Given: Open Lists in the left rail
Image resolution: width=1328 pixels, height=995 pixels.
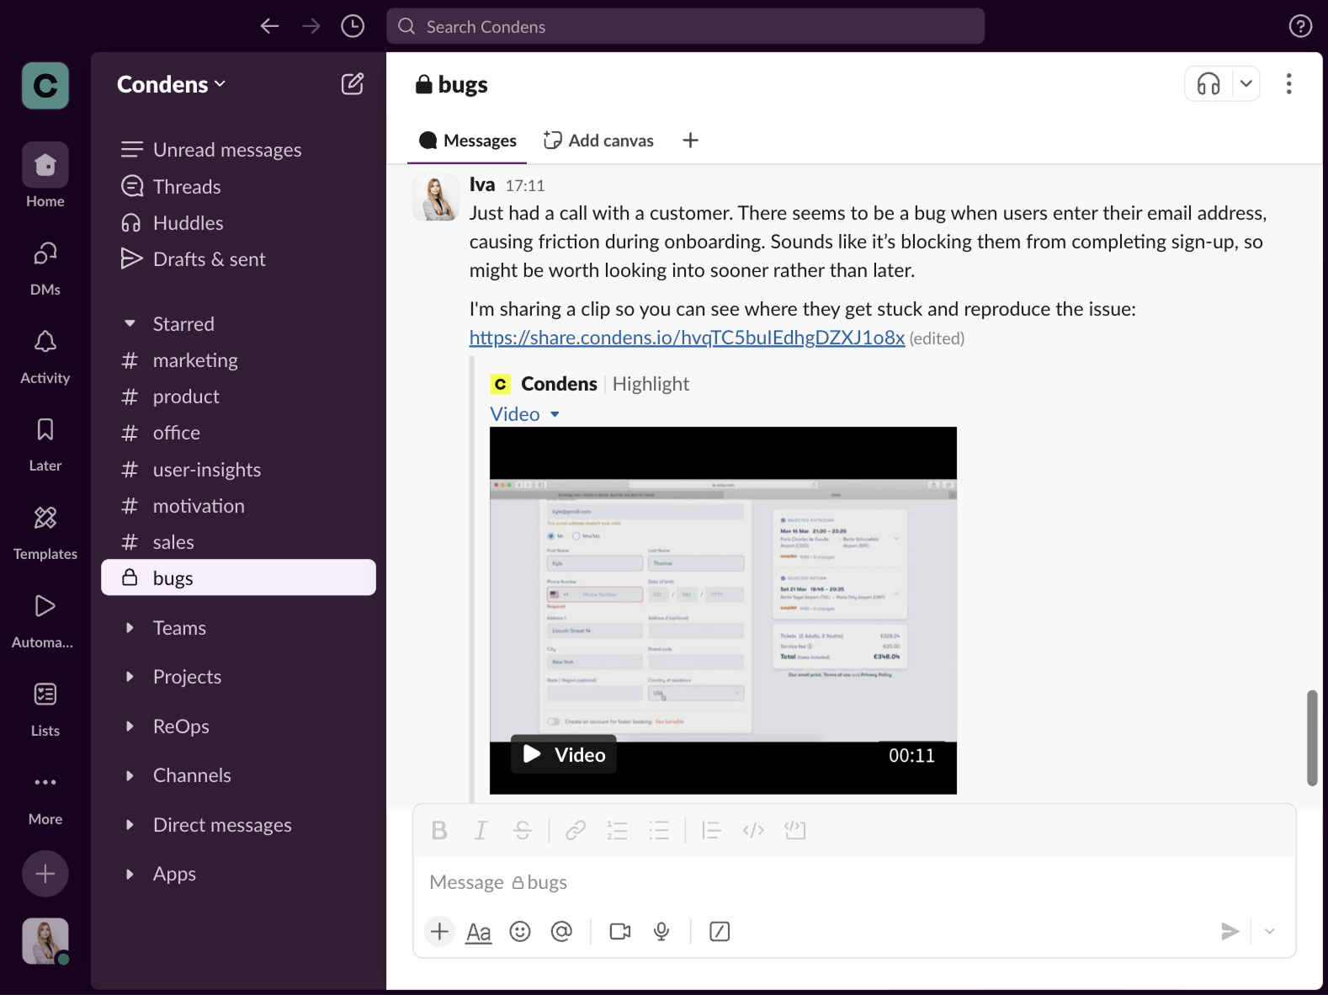Looking at the screenshot, I should tap(45, 710).
